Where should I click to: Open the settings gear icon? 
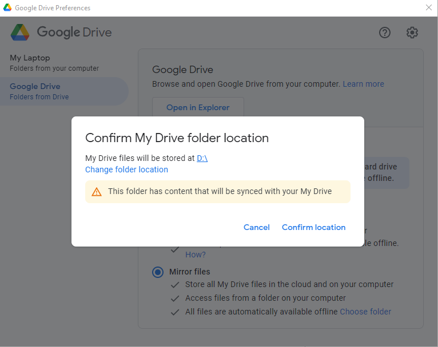412,33
